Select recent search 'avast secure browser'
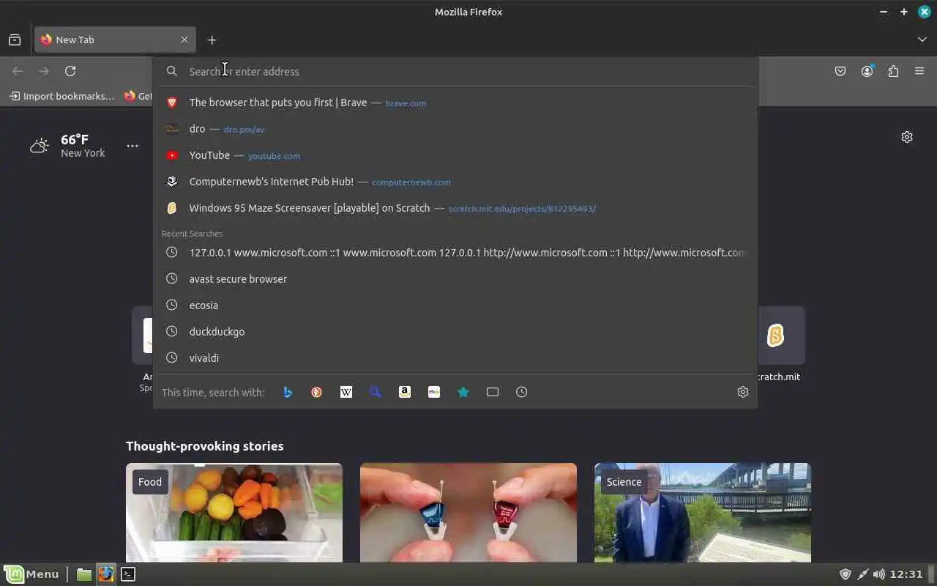 [455, 278]
